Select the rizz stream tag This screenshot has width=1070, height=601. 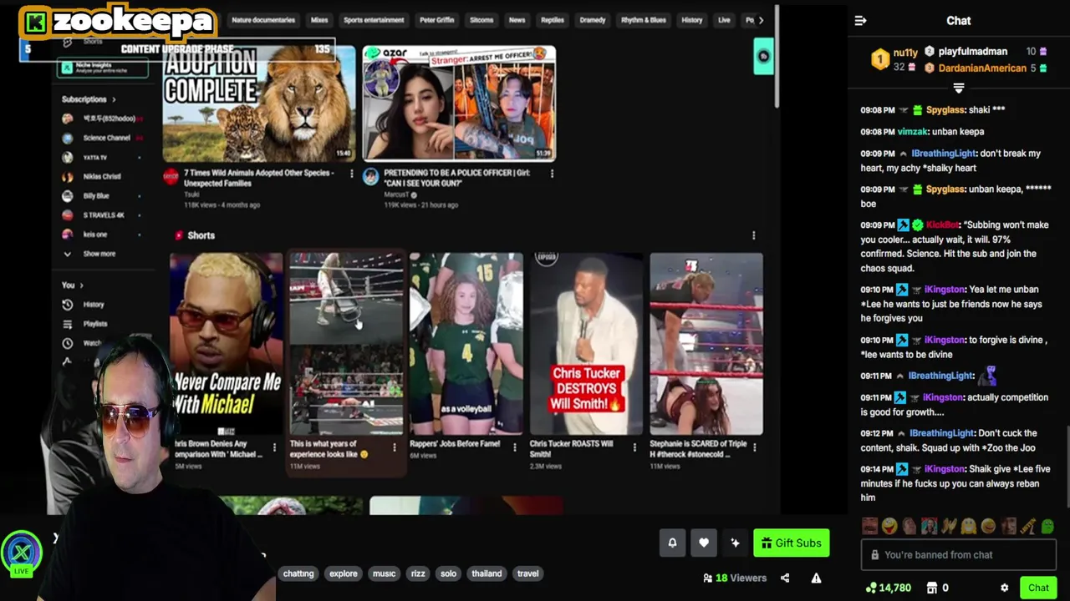tap(418, 573)
